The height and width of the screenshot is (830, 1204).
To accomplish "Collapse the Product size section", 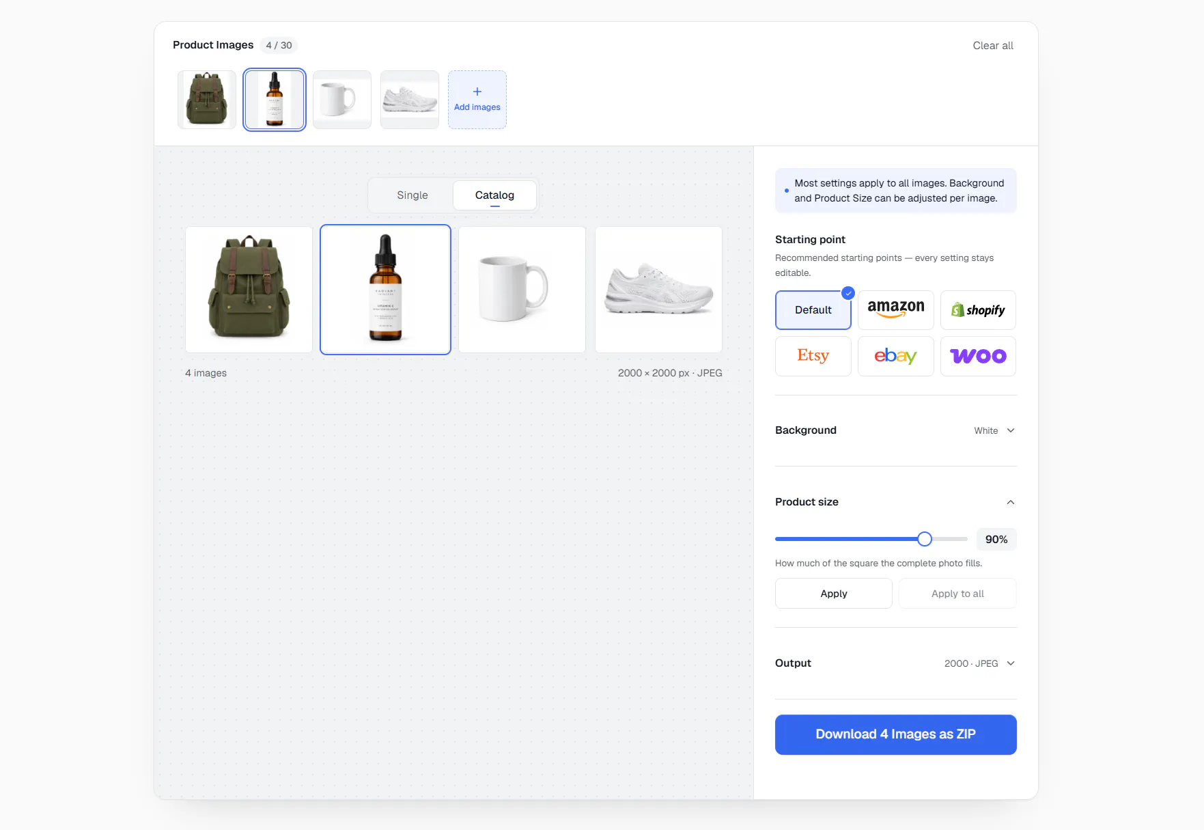I will 895,502.
